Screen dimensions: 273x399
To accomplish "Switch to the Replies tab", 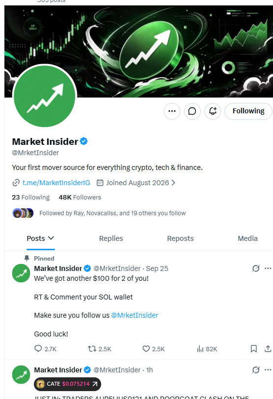I will pyautogui.click(x=111, y=238).
